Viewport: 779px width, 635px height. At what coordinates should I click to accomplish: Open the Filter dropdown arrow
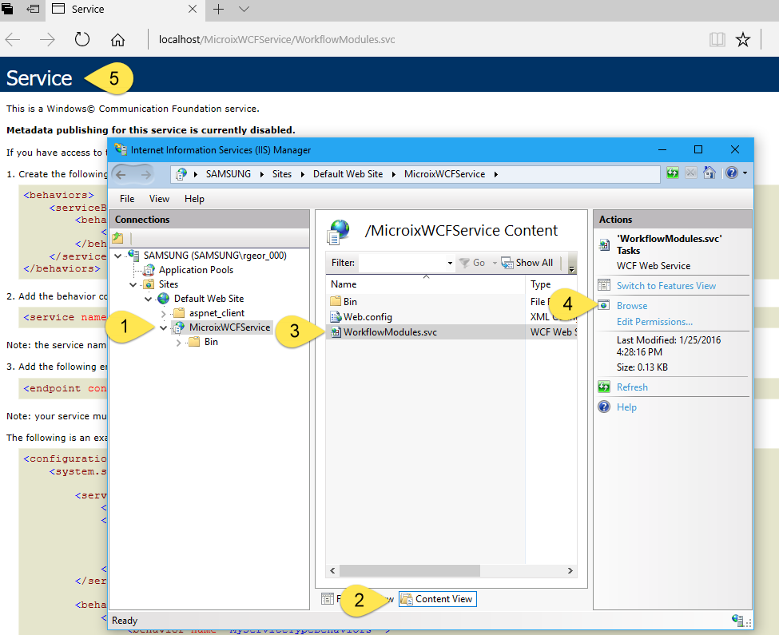point(450,263)
